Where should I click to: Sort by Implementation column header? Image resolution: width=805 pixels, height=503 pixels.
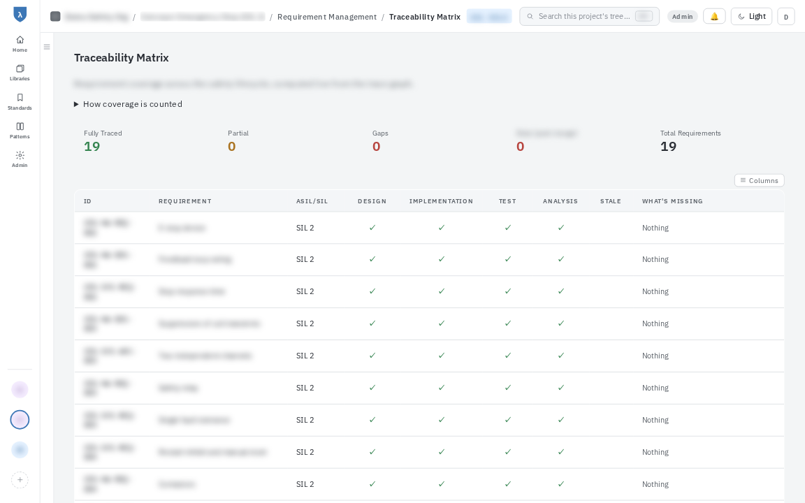point(441,201)
